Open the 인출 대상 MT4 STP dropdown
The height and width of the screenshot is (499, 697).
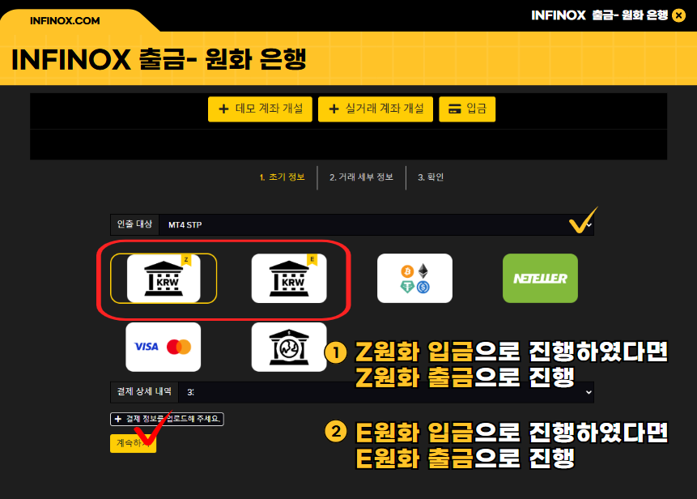(x=376, y=224)
